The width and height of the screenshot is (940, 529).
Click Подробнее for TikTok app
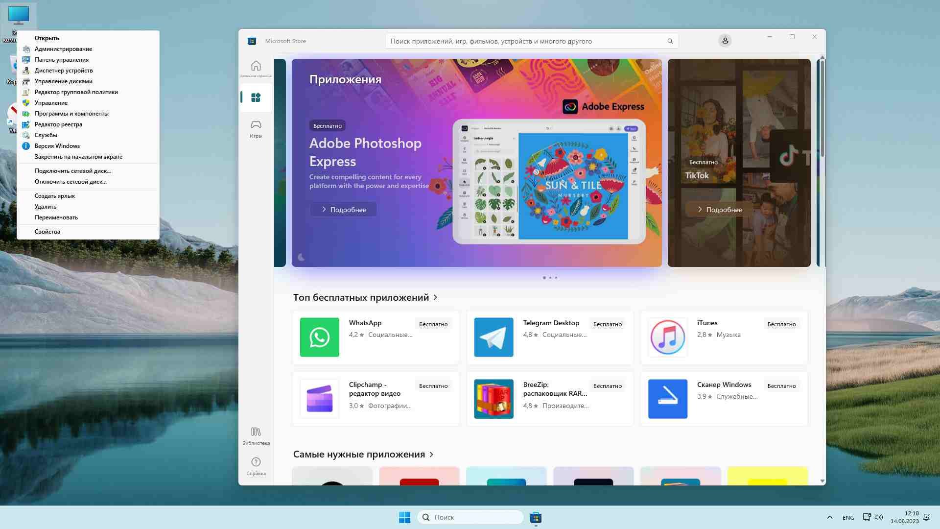(720, 209)
